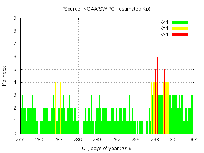204x153 pixels.
Task: Click the isolated red bar after day 299
Action: click(164, 102)
